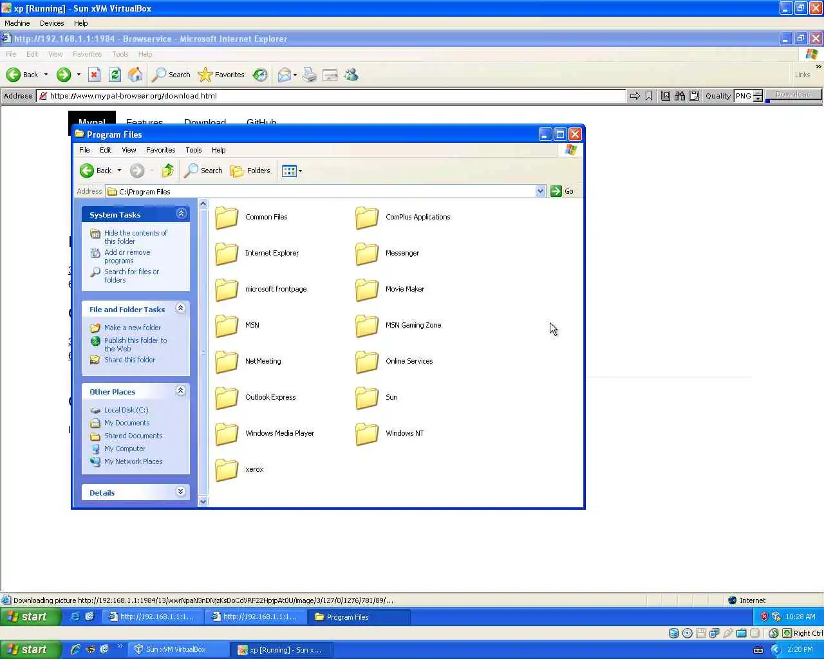Open the Tools menu in Program Files window
This screenshot has height=659, width=824.
[194, 150]
